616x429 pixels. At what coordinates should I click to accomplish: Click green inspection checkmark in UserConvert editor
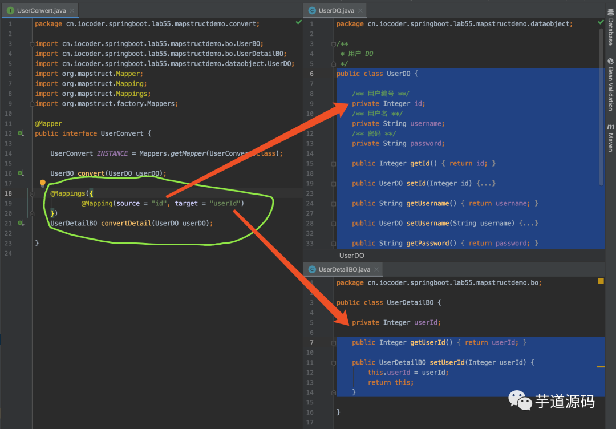point(298,22)
